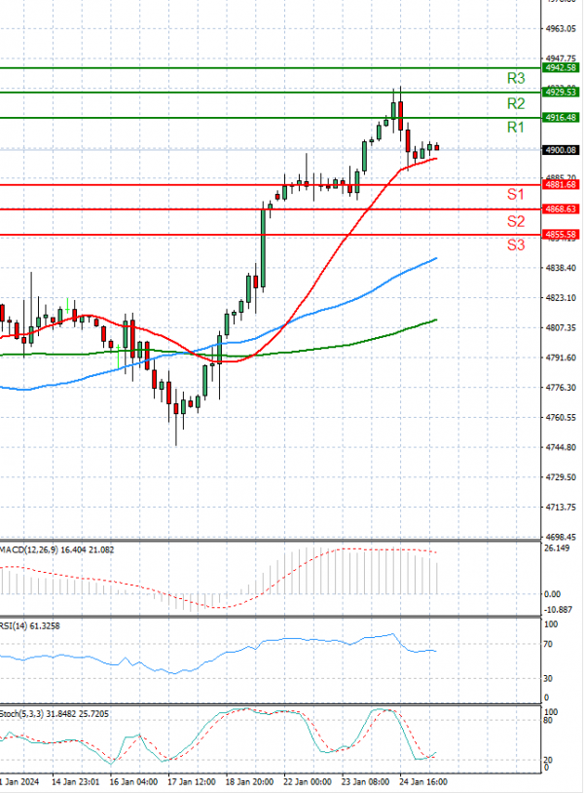Image resolution: width=584 pixels, height=793 pixels.
Task: Select the 4868.63 support price tag
Action: pyautogui.click(x=561, y=208)
